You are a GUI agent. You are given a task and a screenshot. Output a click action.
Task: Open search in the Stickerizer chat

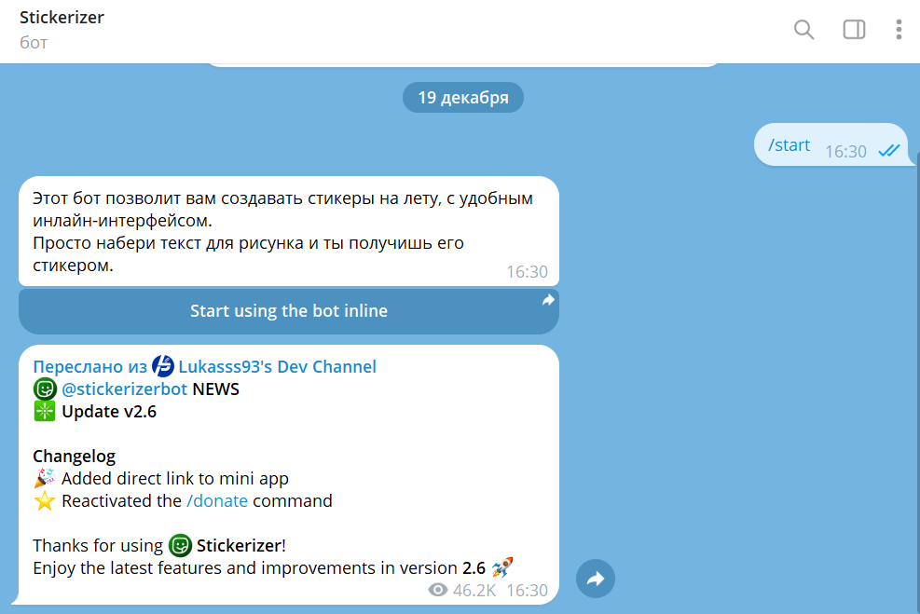[803, 30]
